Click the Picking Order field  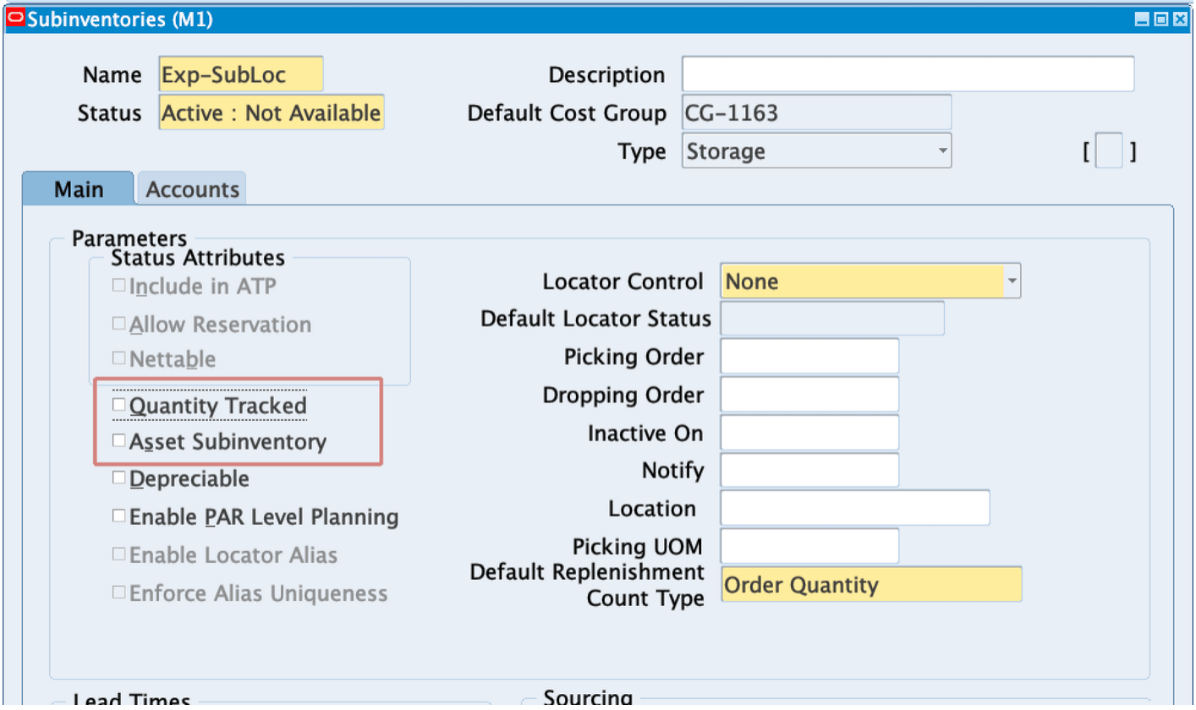point(808,356)
